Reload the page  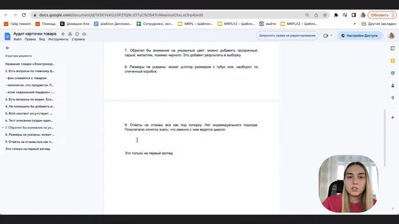(x=24, y=15)
